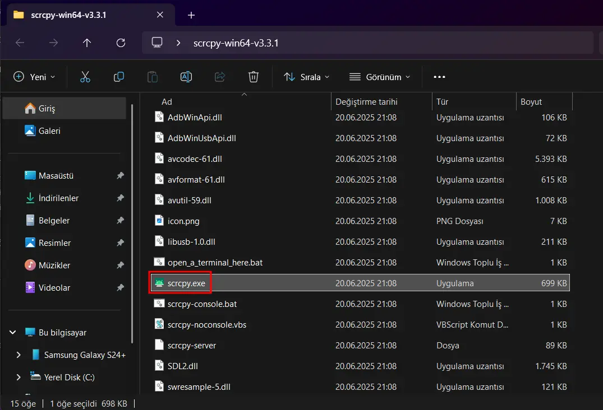Click the Cut scissors icon
The height and width of the screenshot is (410, 603).
point(85,77)
